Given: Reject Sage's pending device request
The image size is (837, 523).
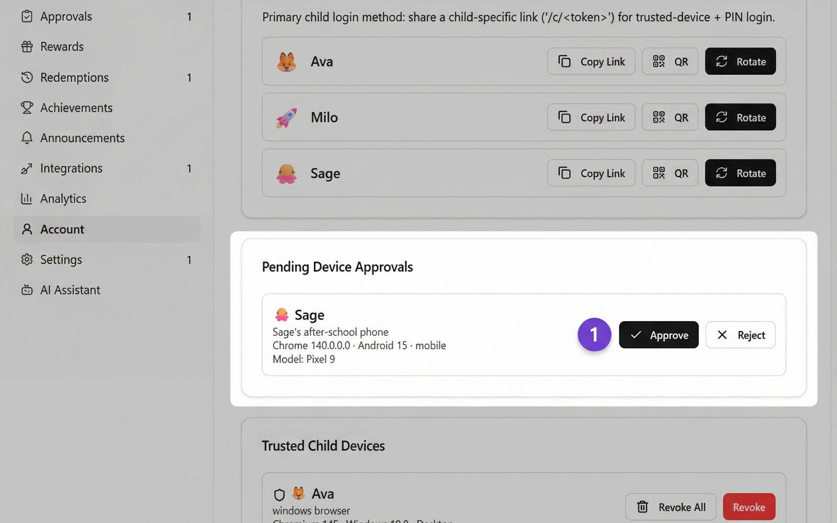Looking at the screenshot, I should (740, 335).
